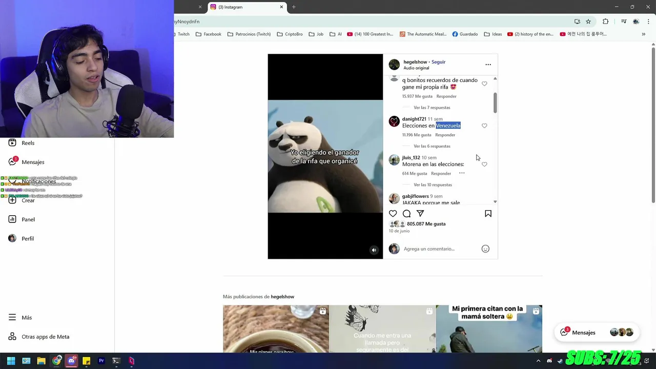656x369 pixels.
Task: Open the three-dot post options menu
Action: (x=488, y=65)
